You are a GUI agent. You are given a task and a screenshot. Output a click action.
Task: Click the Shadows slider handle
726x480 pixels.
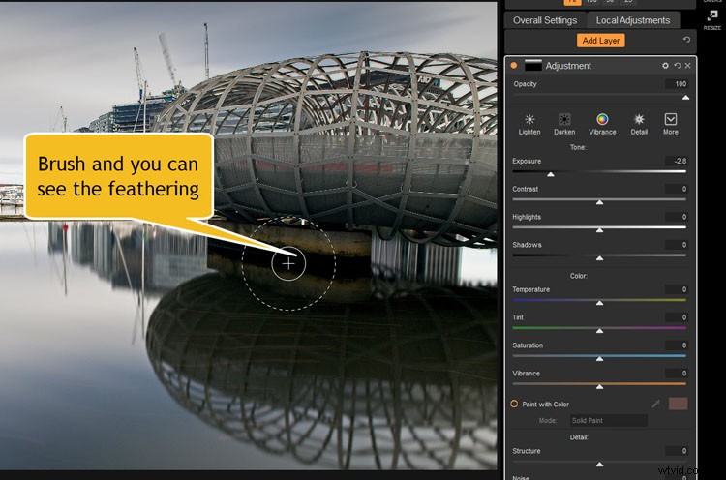(599, 258)
